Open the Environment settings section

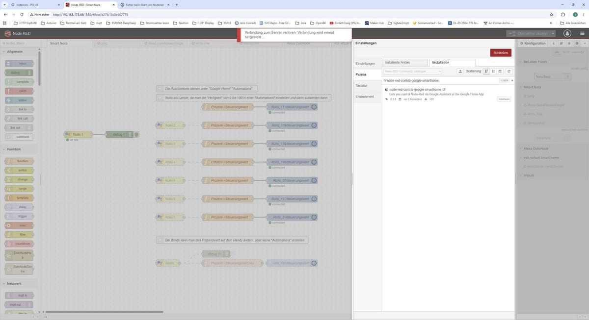pyautogui.click(x=367, y=97)
